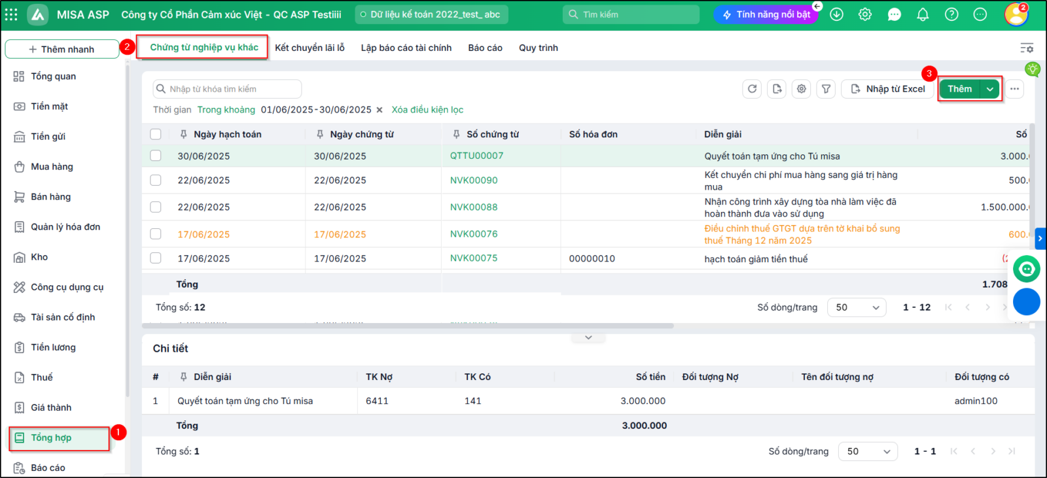Collapse the Chi tiết panel with the chevron
The image size is (1047, 478).
tap(588, 337)
